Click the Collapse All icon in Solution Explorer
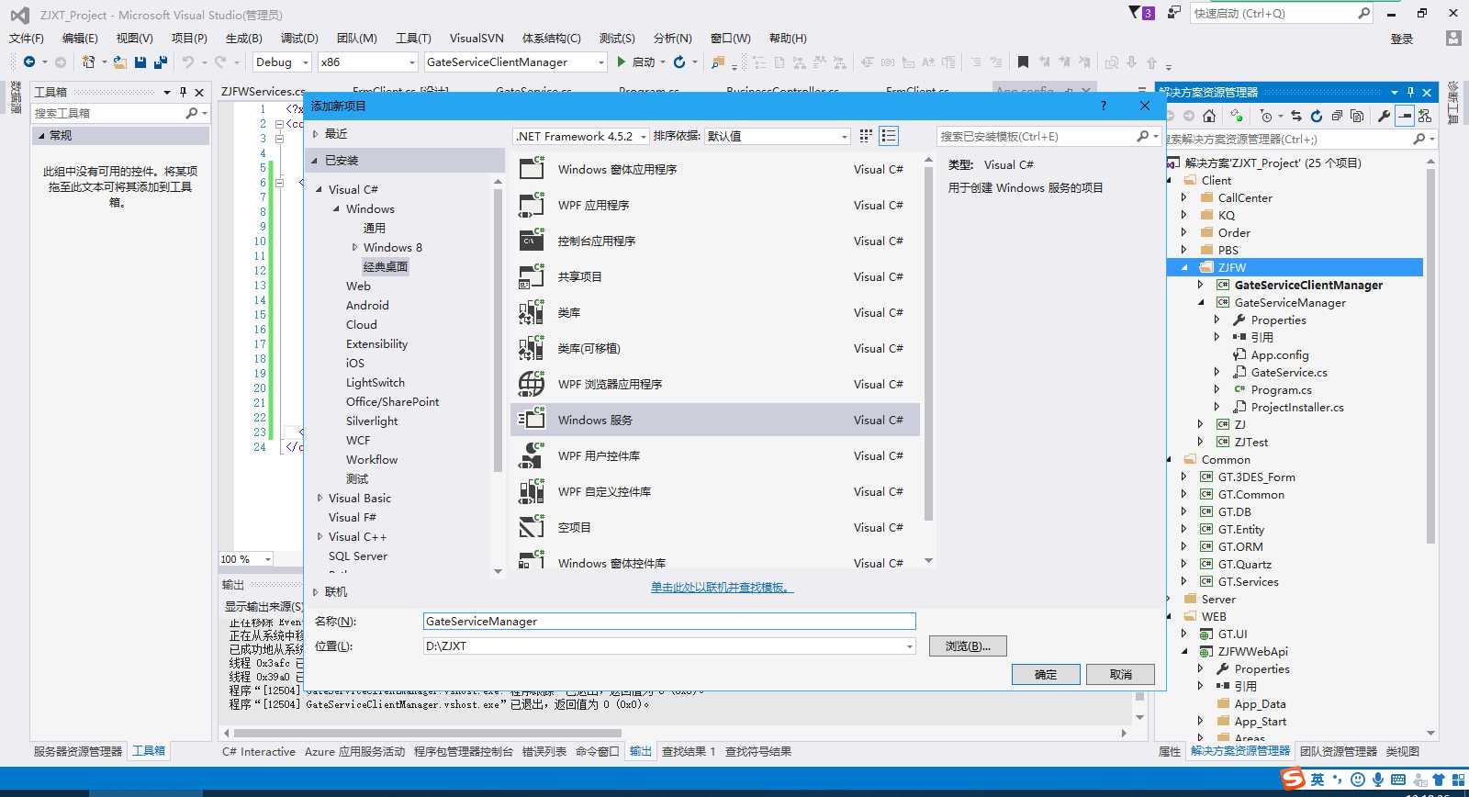 [1337, 116]
